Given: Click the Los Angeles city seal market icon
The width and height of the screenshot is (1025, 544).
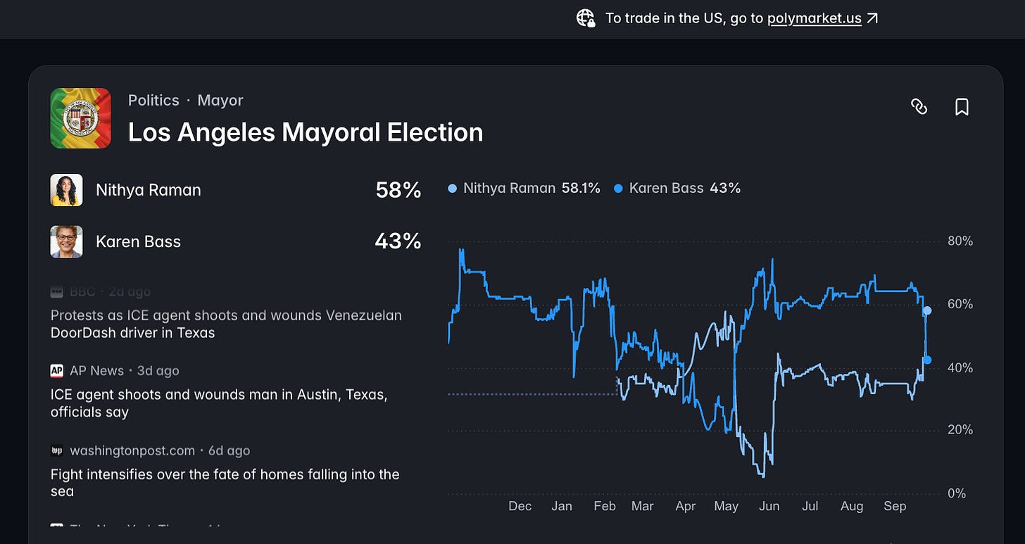Looking at the screenshot, I should [80, 118].
